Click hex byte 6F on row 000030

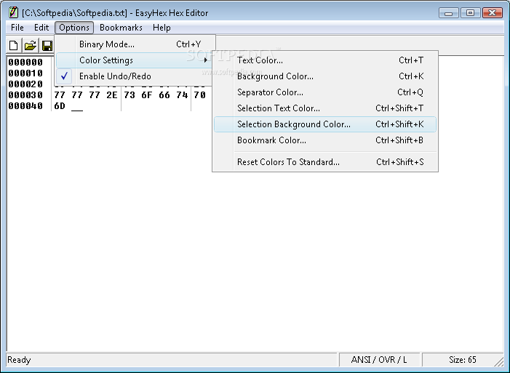[x=147, y=95]
